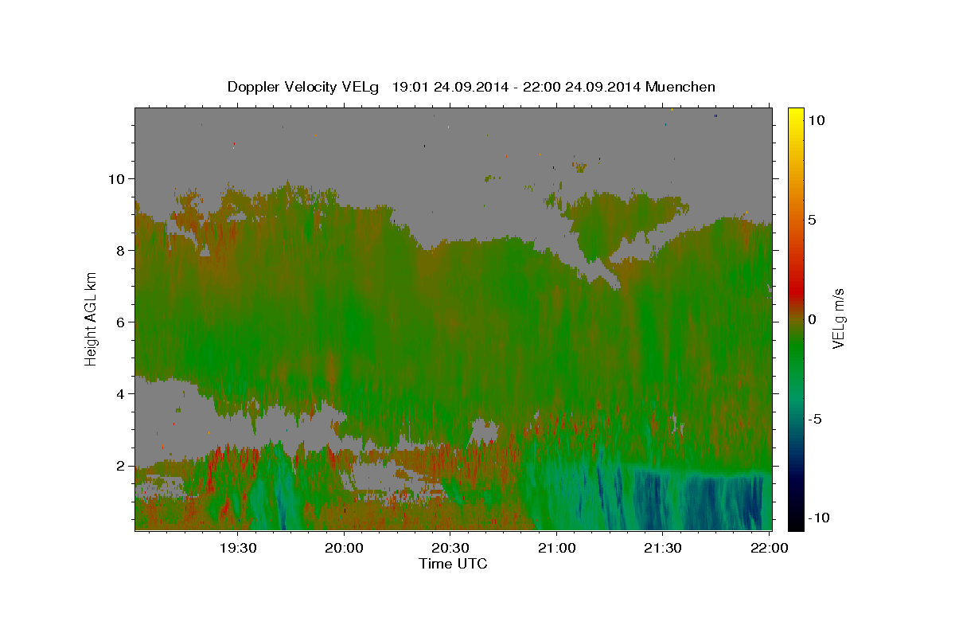Click the 'VELg m/s' colorbar label
The image size is (955, 637).
(x=838, y=319)
